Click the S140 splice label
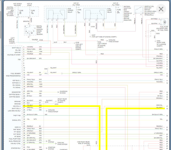Viewport: 171px width, 150px height. 99,42
